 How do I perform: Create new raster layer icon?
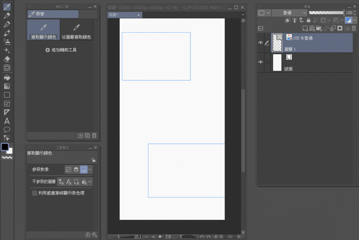(x=305, y=28)
